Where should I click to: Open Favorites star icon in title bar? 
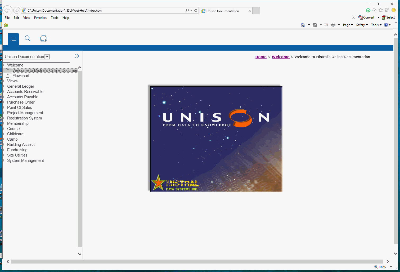pyautogui.click(x=381, y=10)
